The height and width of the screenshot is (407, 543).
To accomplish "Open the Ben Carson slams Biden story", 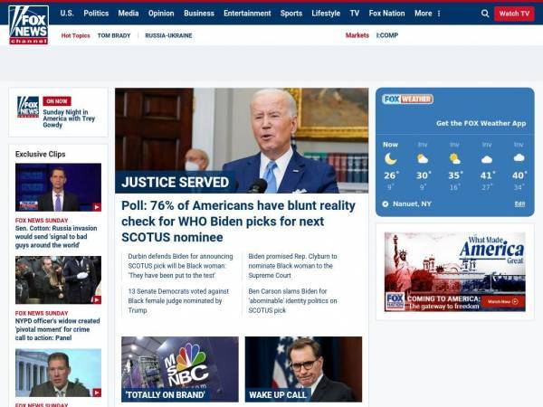I will pyautogui.click(x=292, y=301).
